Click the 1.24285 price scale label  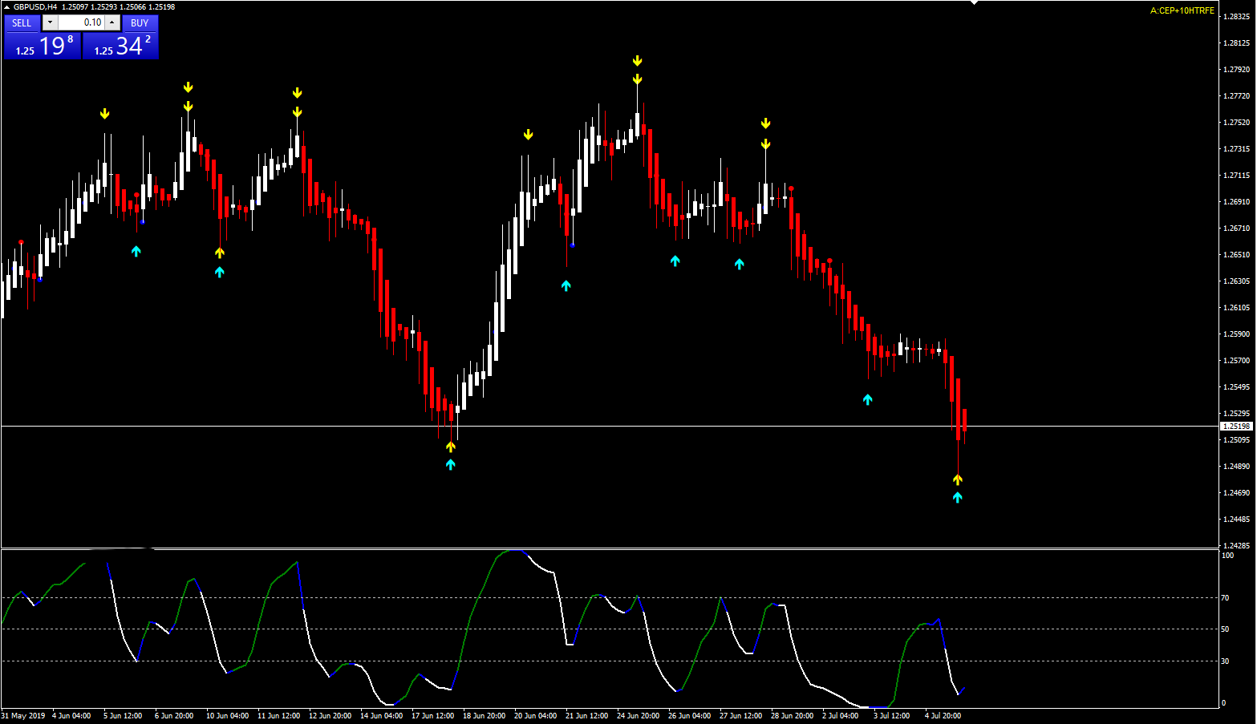(x=1236, y=546)
